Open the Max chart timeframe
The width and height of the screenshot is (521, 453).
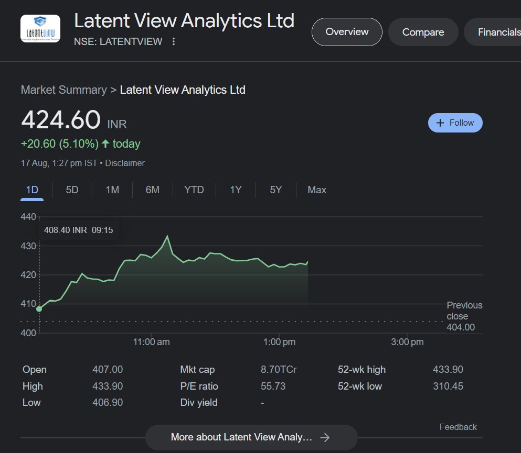[x=316, y=190]
